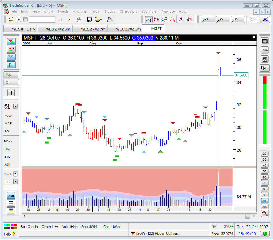Click the pale blue triangles sidebar icon
Image resolution: width=273 pixels, height=240 pixels.
[x=11, y=57]
